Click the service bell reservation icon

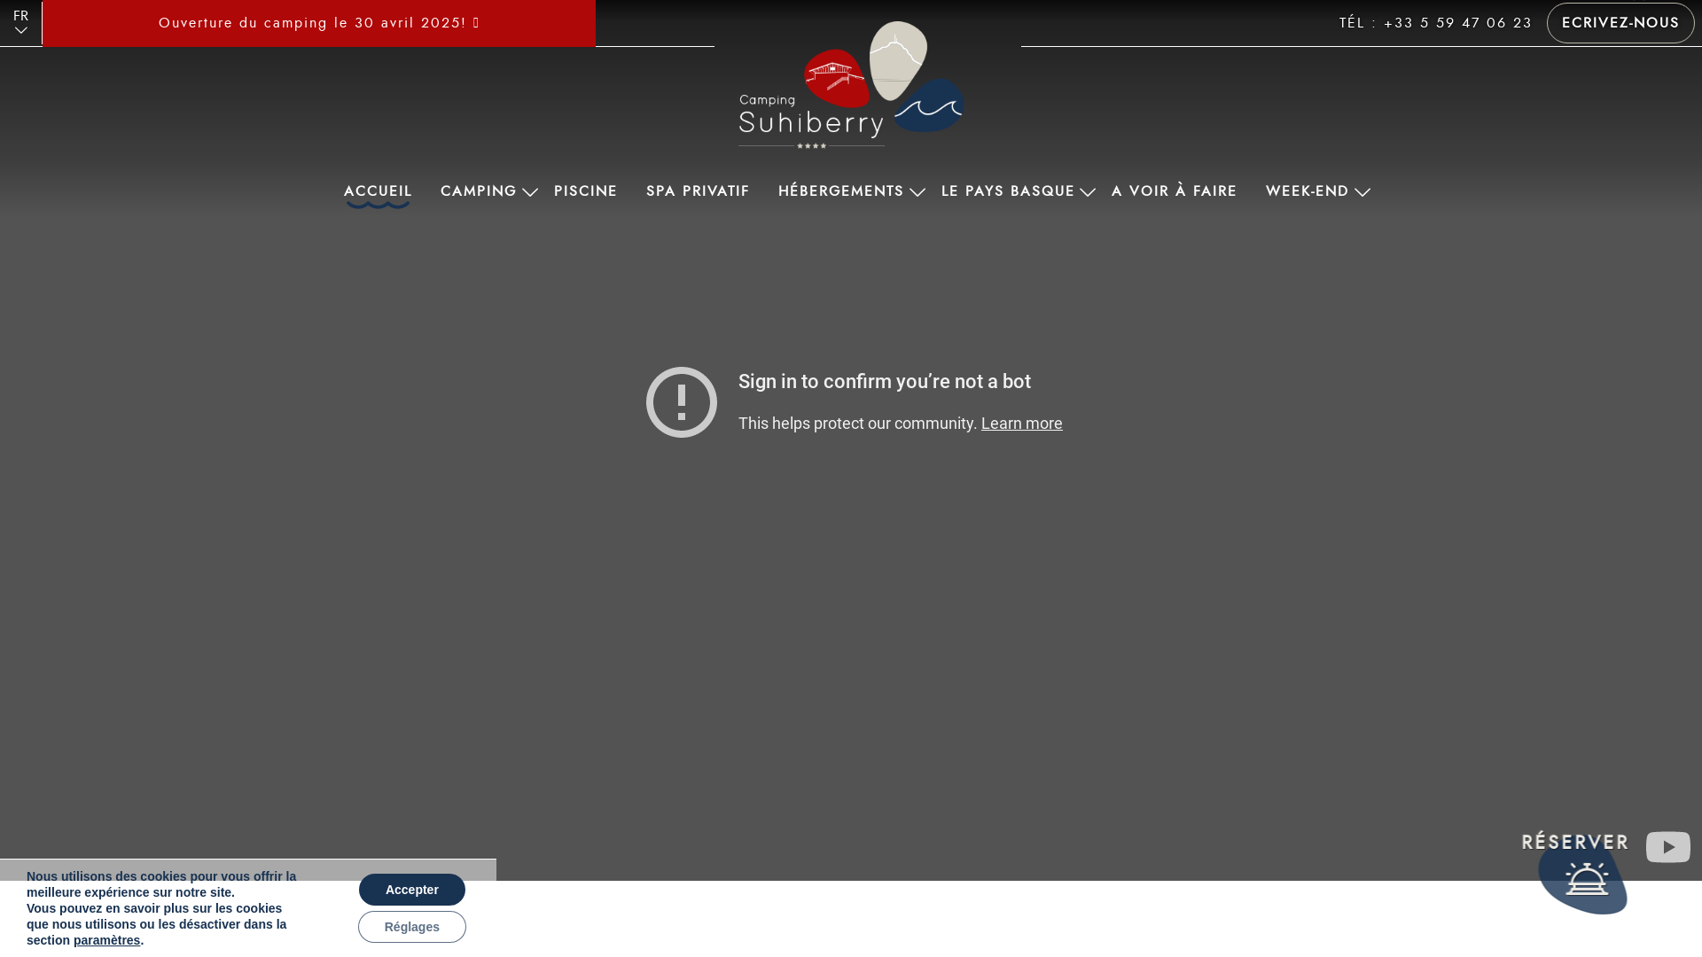pos(1586,880)
